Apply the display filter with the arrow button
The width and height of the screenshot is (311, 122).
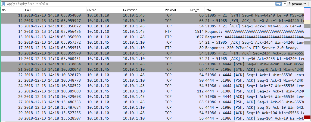coord(279,4)
